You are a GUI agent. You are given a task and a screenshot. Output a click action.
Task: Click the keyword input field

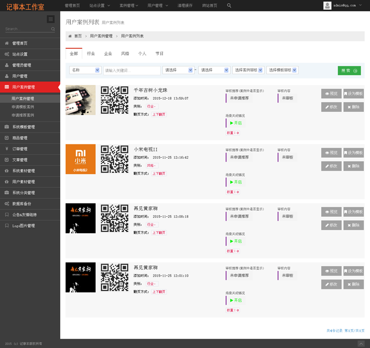[132, 70]
